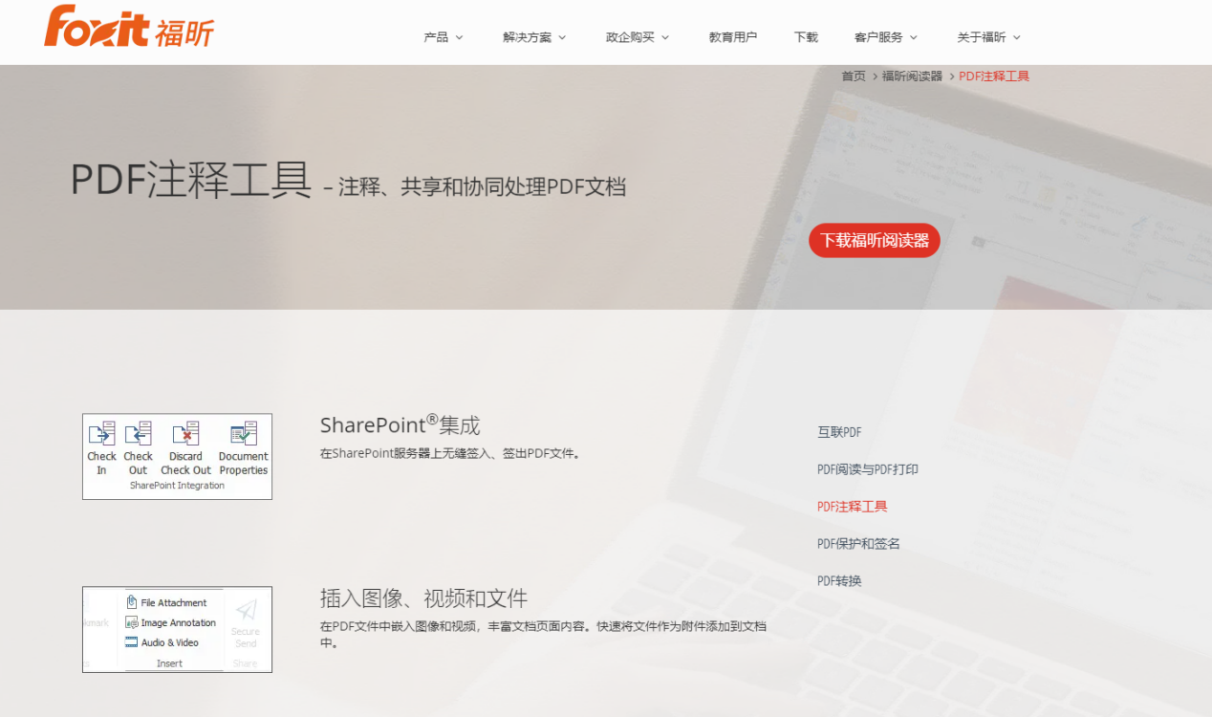Click the Check In icon
Image resolution: width=1212 pixels, height=717 pixels.
(x=101, y=434)
